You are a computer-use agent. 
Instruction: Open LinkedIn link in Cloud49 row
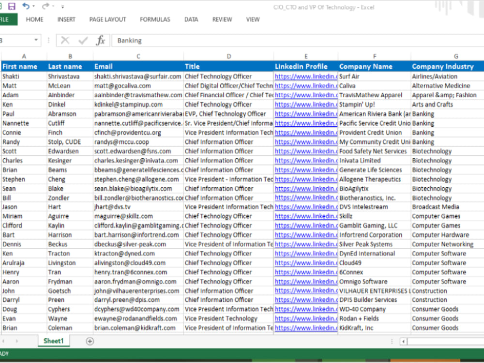click(306, 263)
